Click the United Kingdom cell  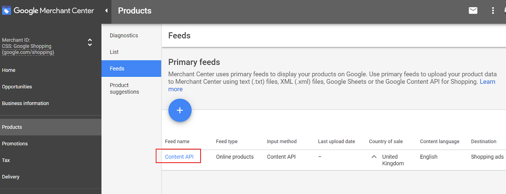(393, 160)
